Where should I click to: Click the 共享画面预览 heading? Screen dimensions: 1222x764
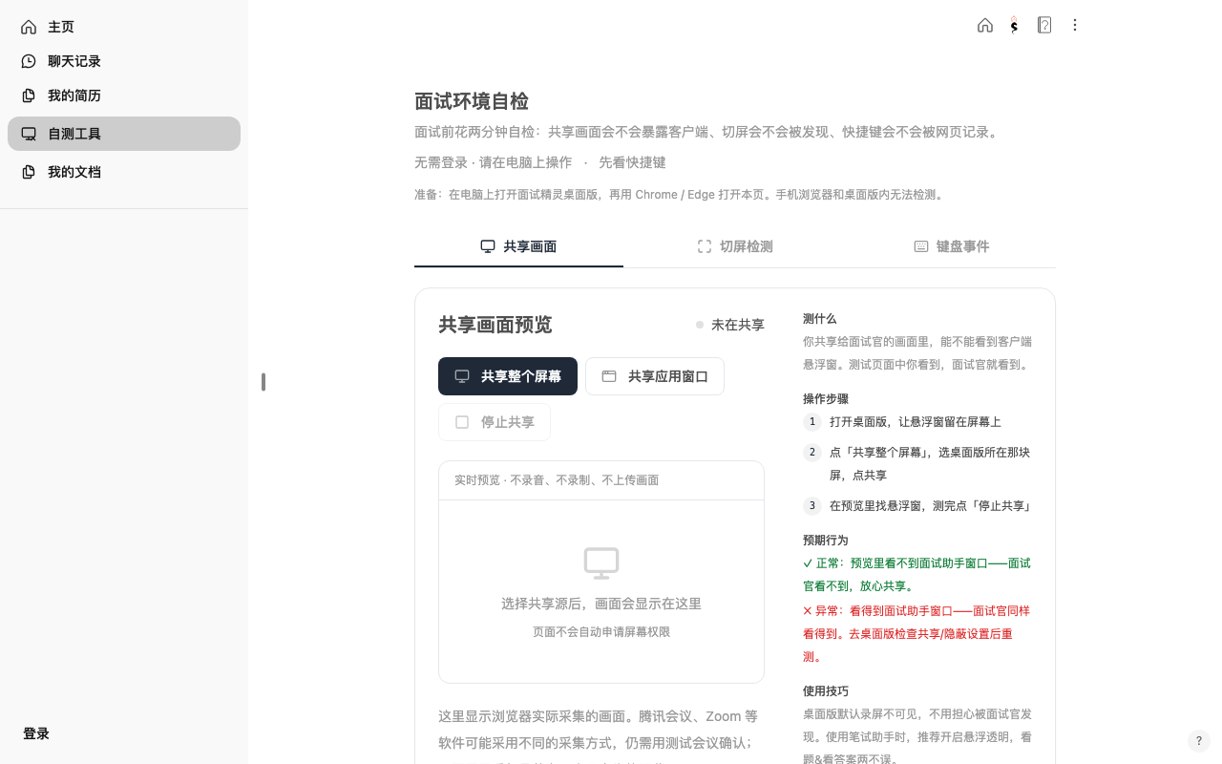tap(495, 325)
